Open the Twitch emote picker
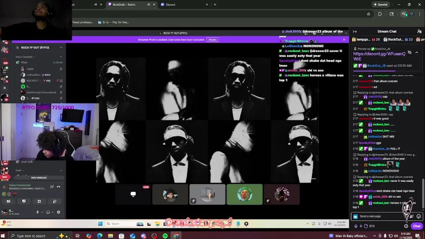The height and width of the screenshot is (239, 425). pos(418,216)
